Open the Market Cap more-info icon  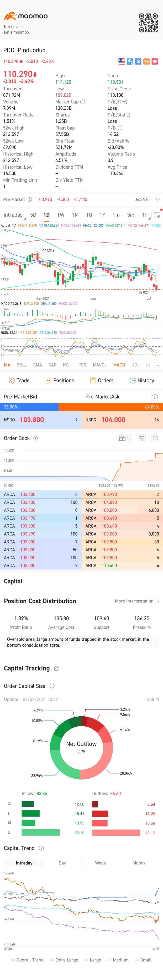pyautogui.click(x=83, y=102)
